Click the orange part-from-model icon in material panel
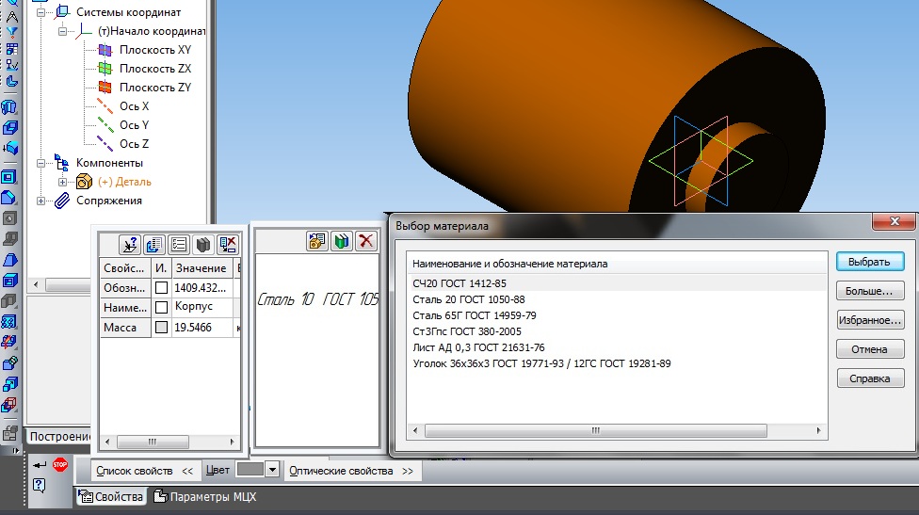This screenshot has height=515, width=919. coord(317,241)
